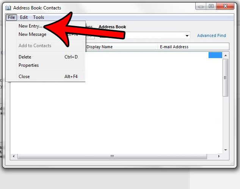Click the Address Book title bar icon

(8, 8)
